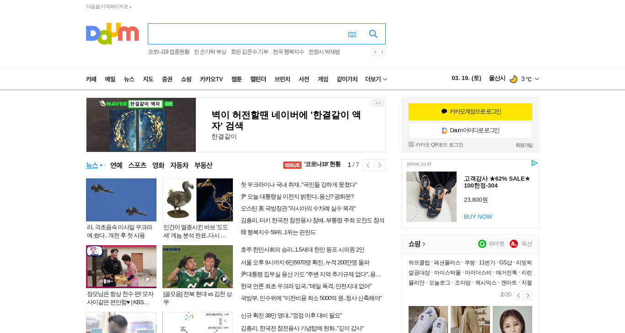The width and height of the screenshot is (625, 333).
Task: Go to previous shopping page
Action: [x=518, y=295]
